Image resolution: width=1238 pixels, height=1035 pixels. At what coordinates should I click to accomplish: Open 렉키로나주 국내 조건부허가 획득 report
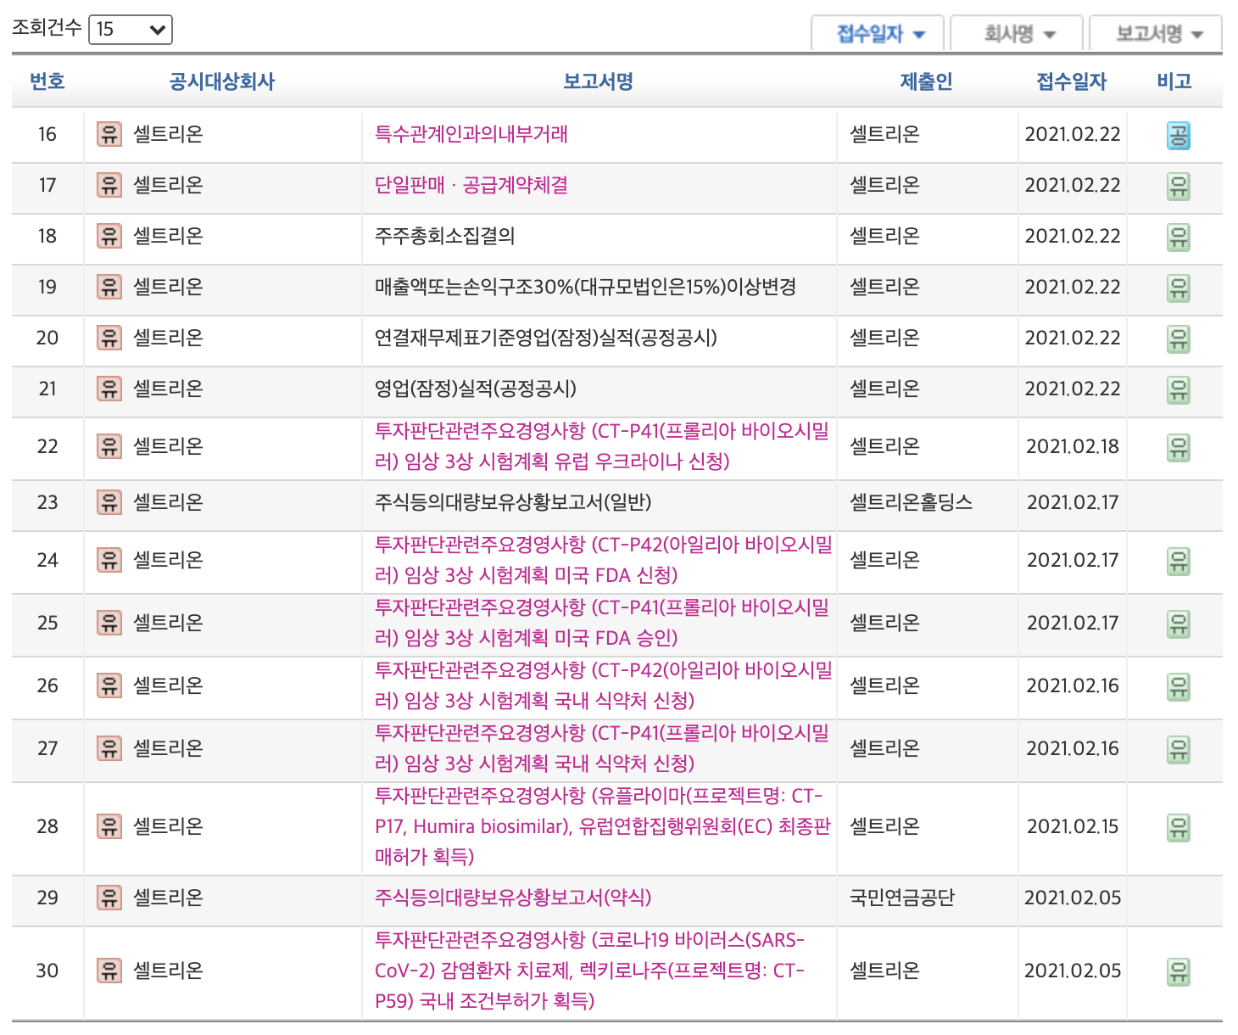590,971
